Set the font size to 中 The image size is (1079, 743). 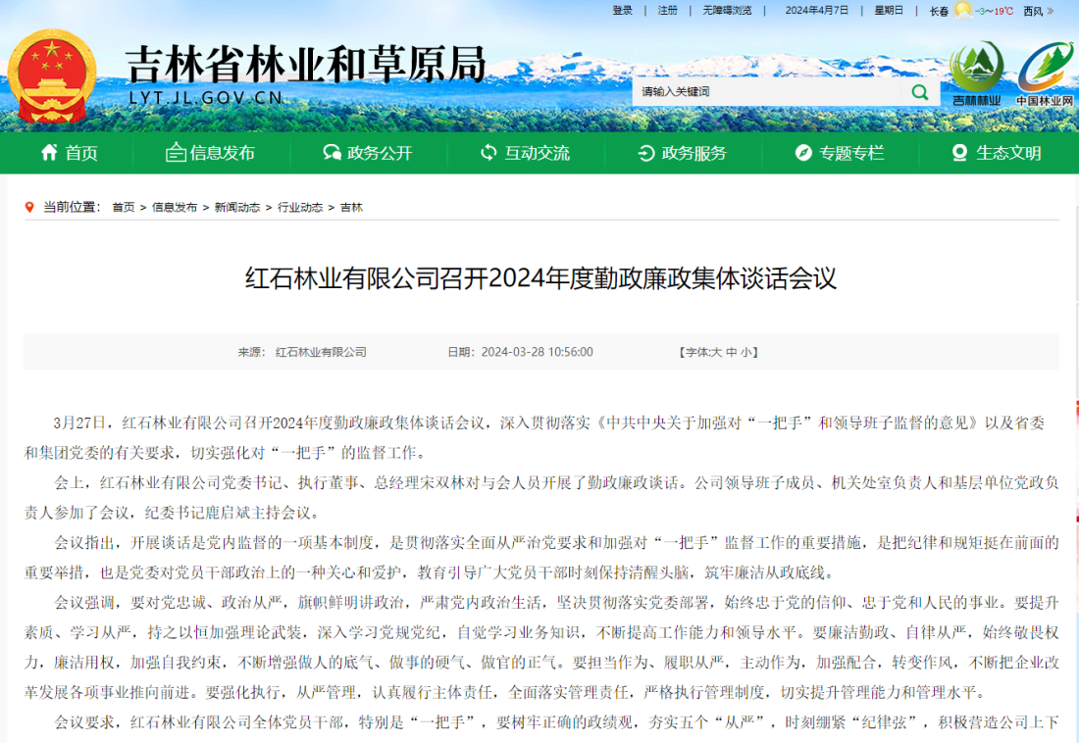(731, 352)
